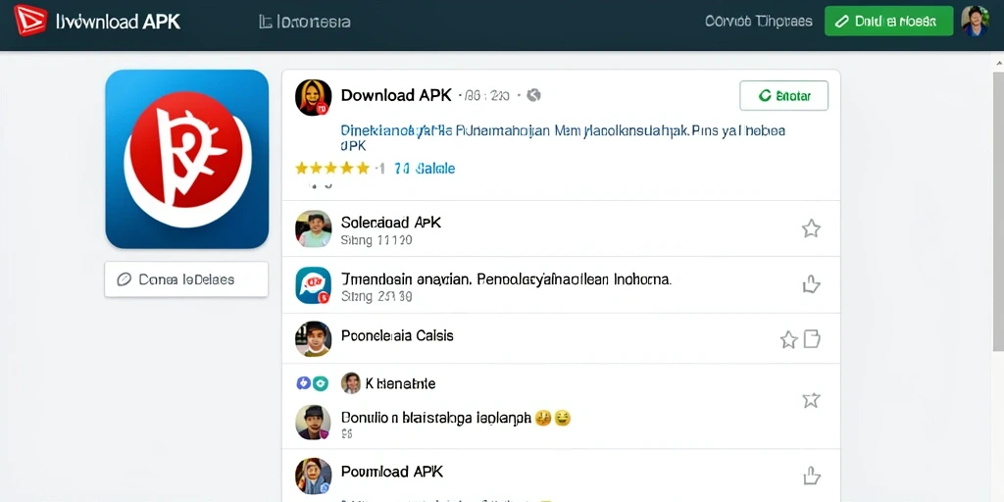The height and width of the screenshot is (502, 1004).
Task: Open the masked-face avatar beside Download APK
Action: pos(313,97)
